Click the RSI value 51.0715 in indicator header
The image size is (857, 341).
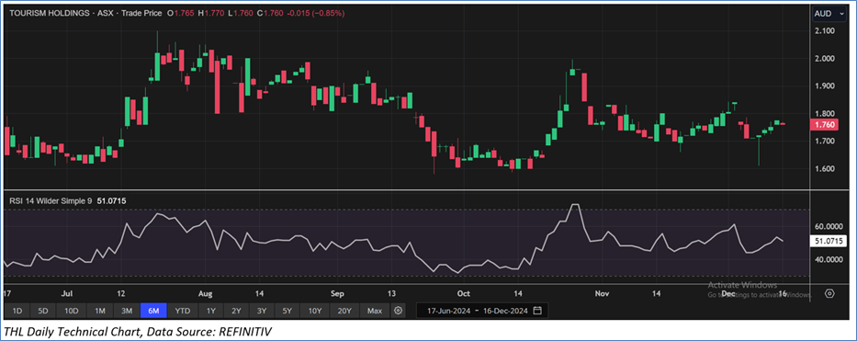pos(112,201)
